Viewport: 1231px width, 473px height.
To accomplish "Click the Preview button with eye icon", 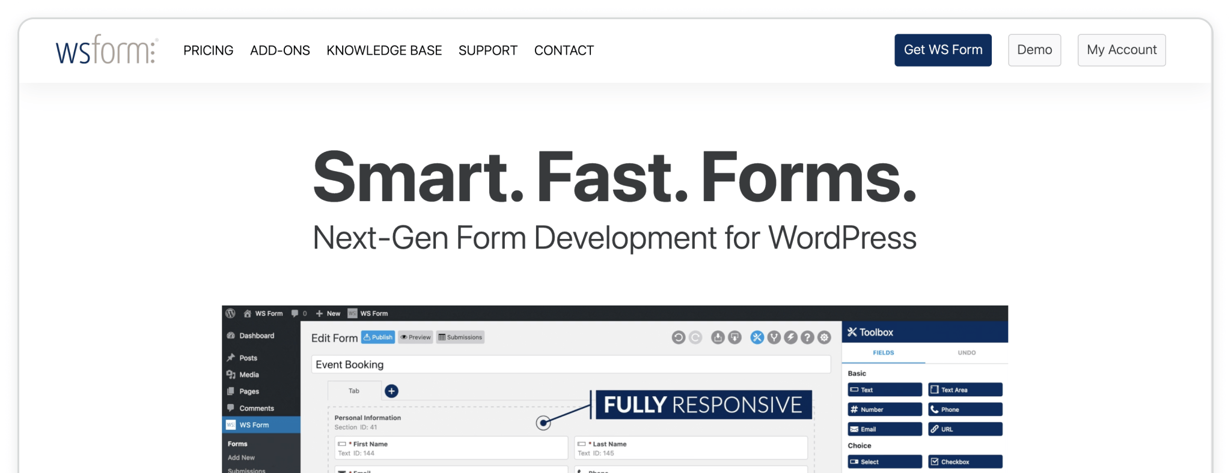I will tap(415, 337).
